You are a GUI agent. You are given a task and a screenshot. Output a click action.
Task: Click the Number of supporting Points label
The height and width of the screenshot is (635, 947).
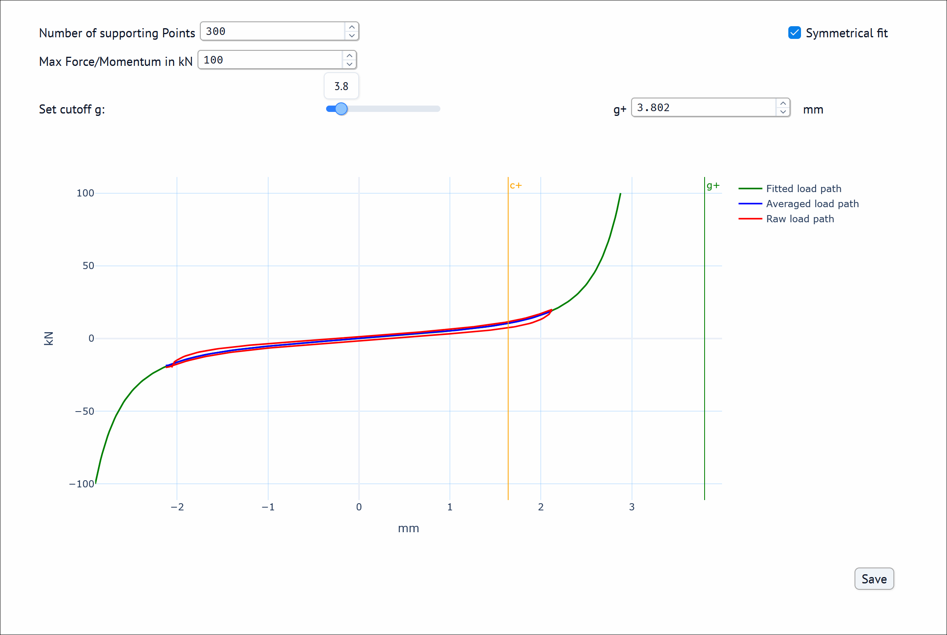click(117, 33)
